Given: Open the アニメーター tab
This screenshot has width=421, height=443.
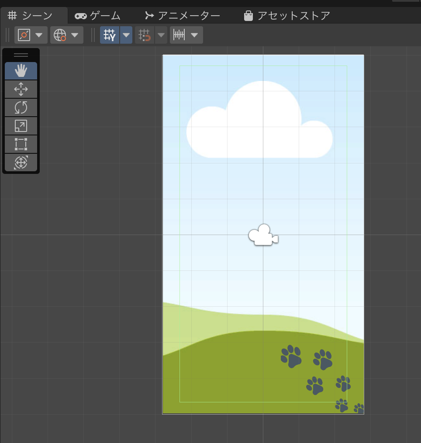Looking at the screenshot, I should (183, 16).
